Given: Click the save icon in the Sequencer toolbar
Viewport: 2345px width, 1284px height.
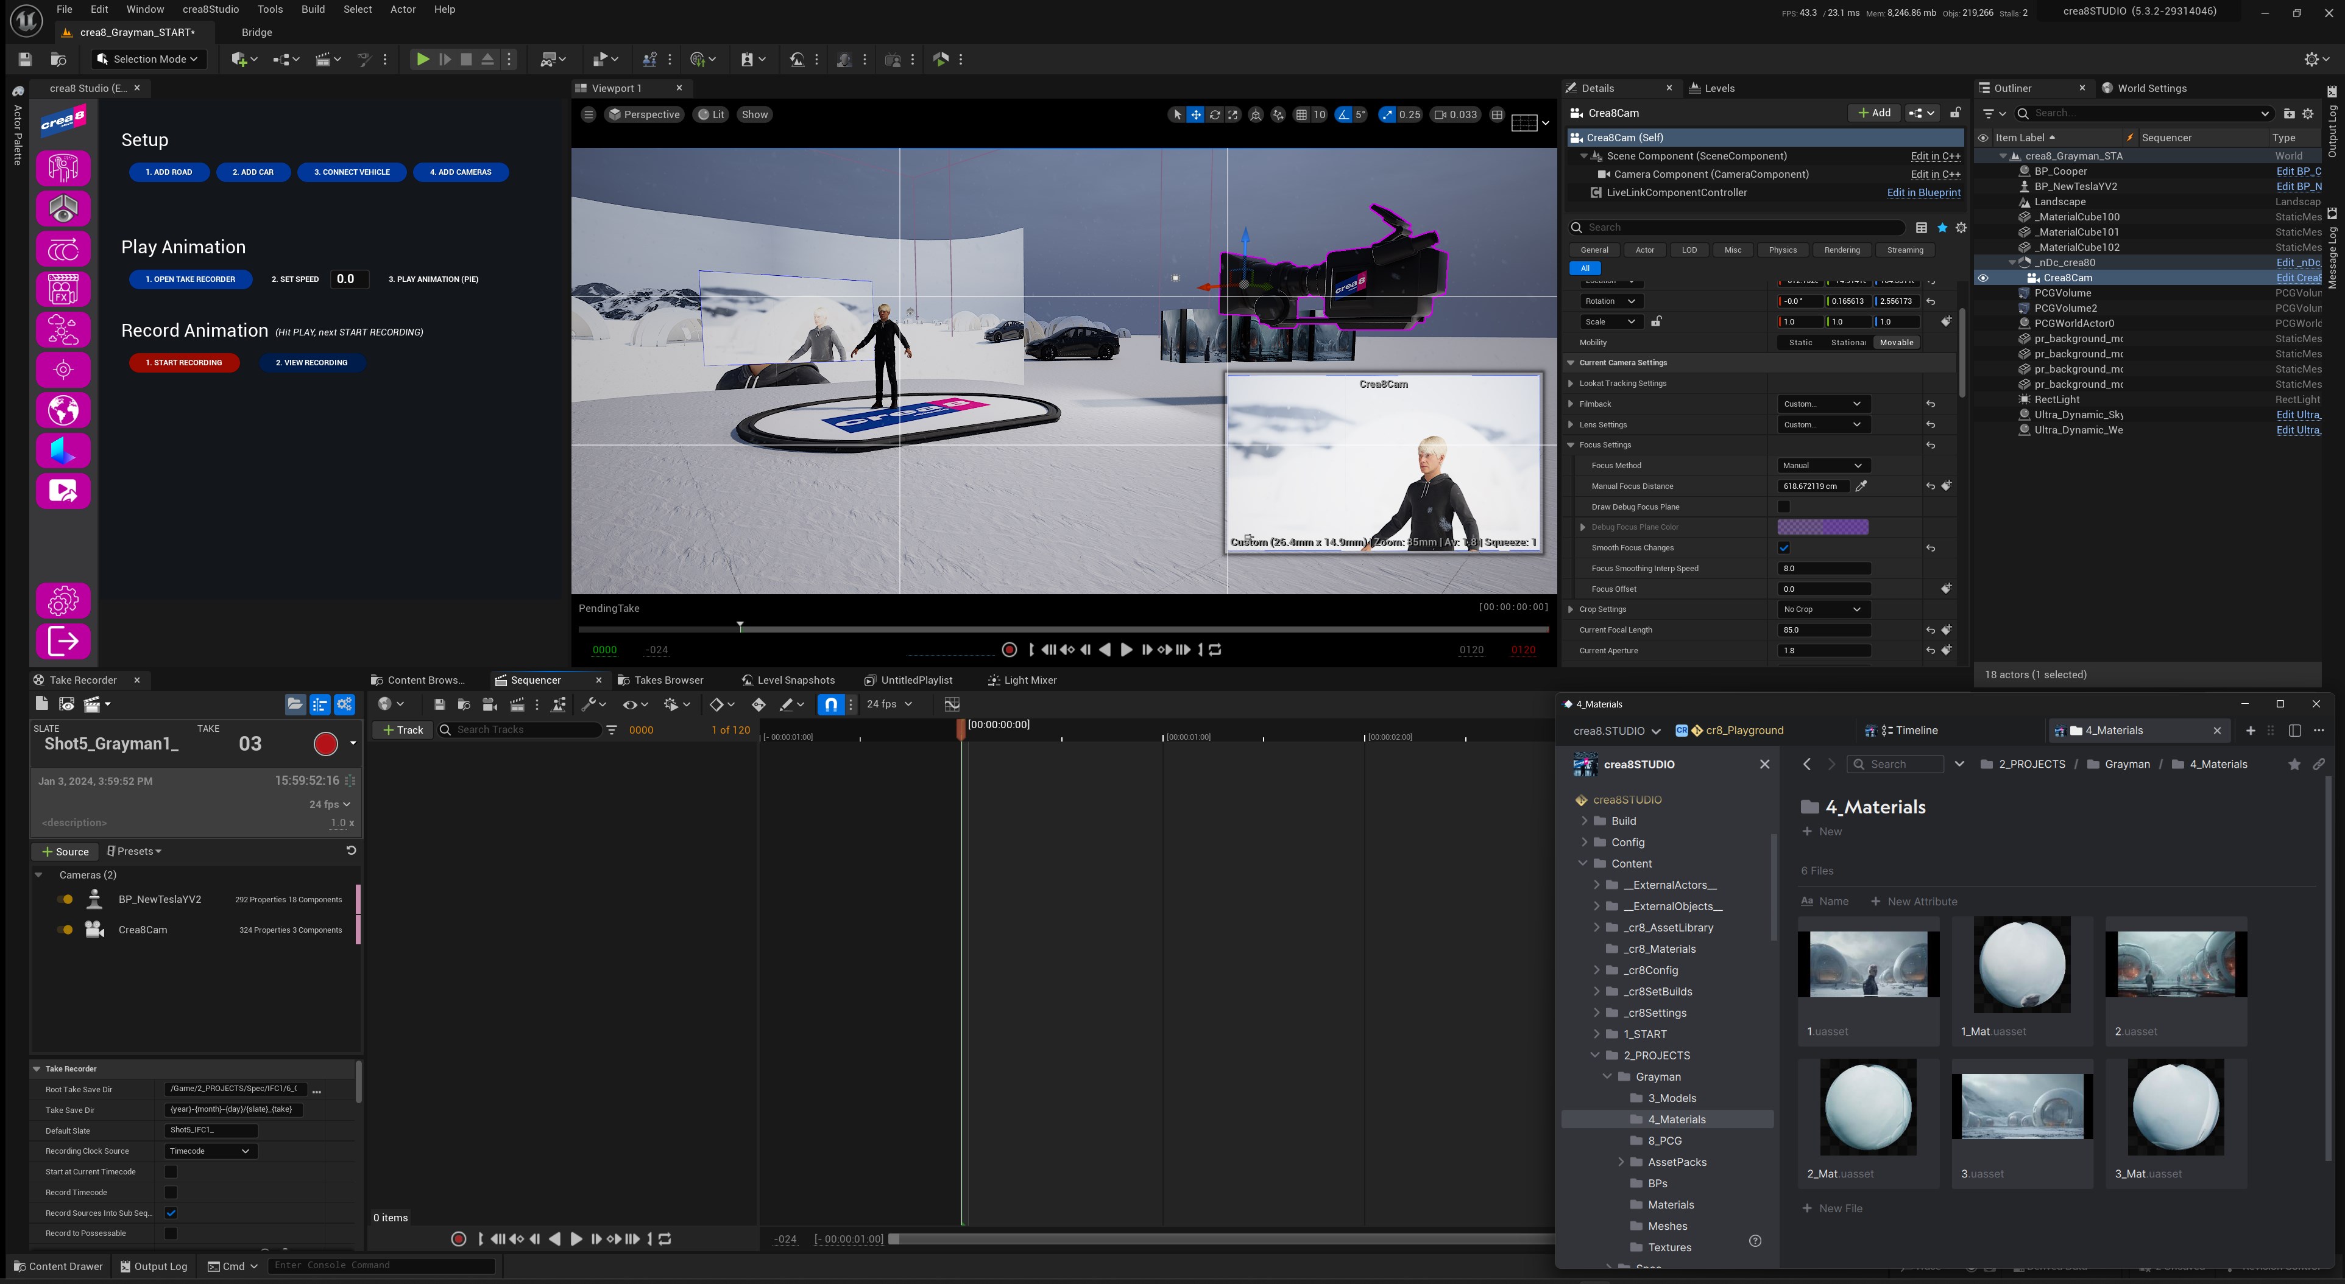Looking at the screenshot, I should pos(440,703).
